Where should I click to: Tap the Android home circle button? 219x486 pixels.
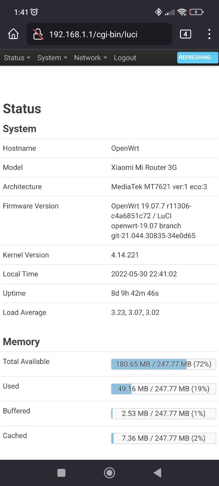coord(109,473)
